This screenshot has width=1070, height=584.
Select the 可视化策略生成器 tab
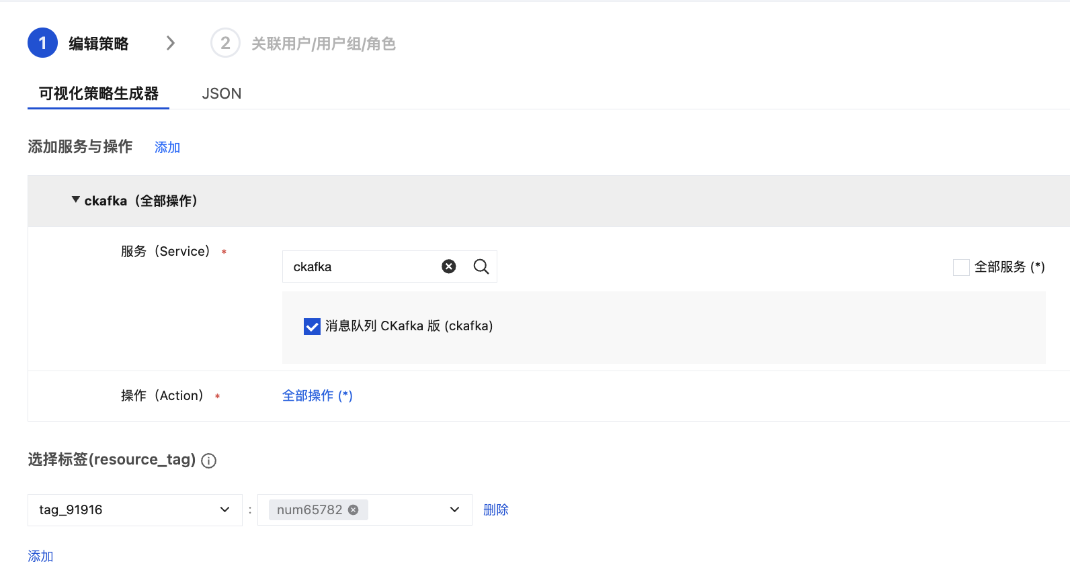[98, 93]
